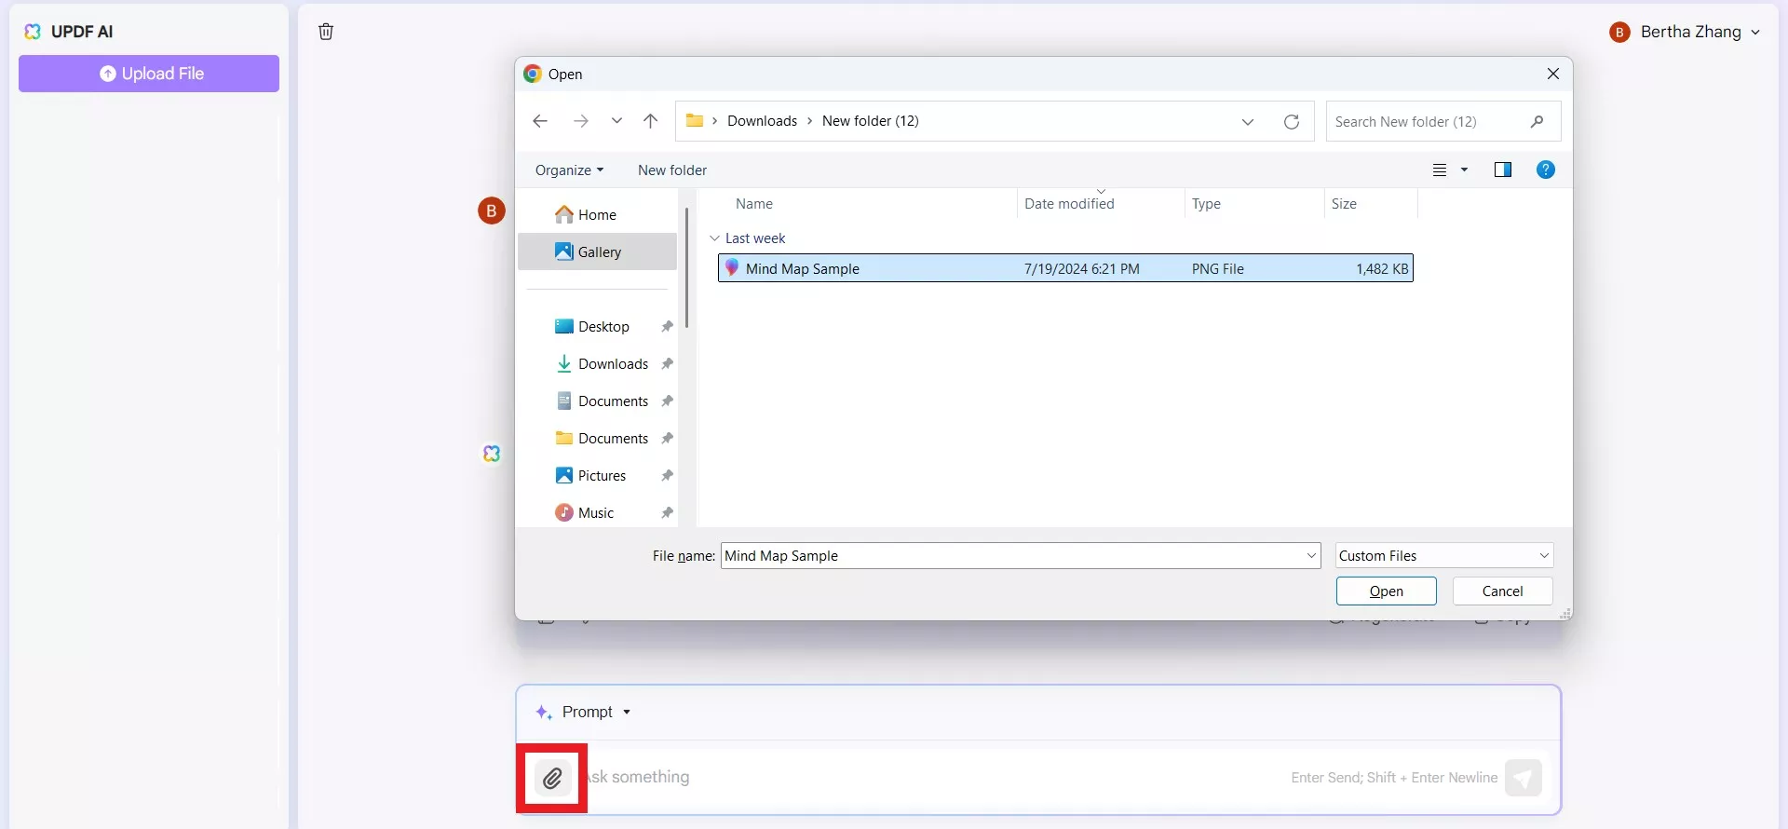Image resolution: width=1788 pixels, height=829 pixels.
Task: Show the preview pane icon
Action: point(1503,170)
